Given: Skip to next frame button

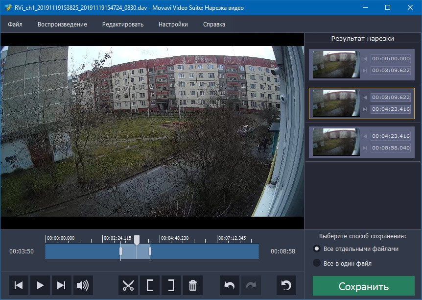Looking at the screenshot, I should point(61,285).
